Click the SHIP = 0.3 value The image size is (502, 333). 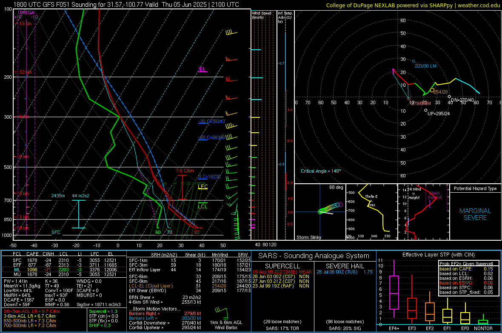pyautogui.click(x=100, y=325)
